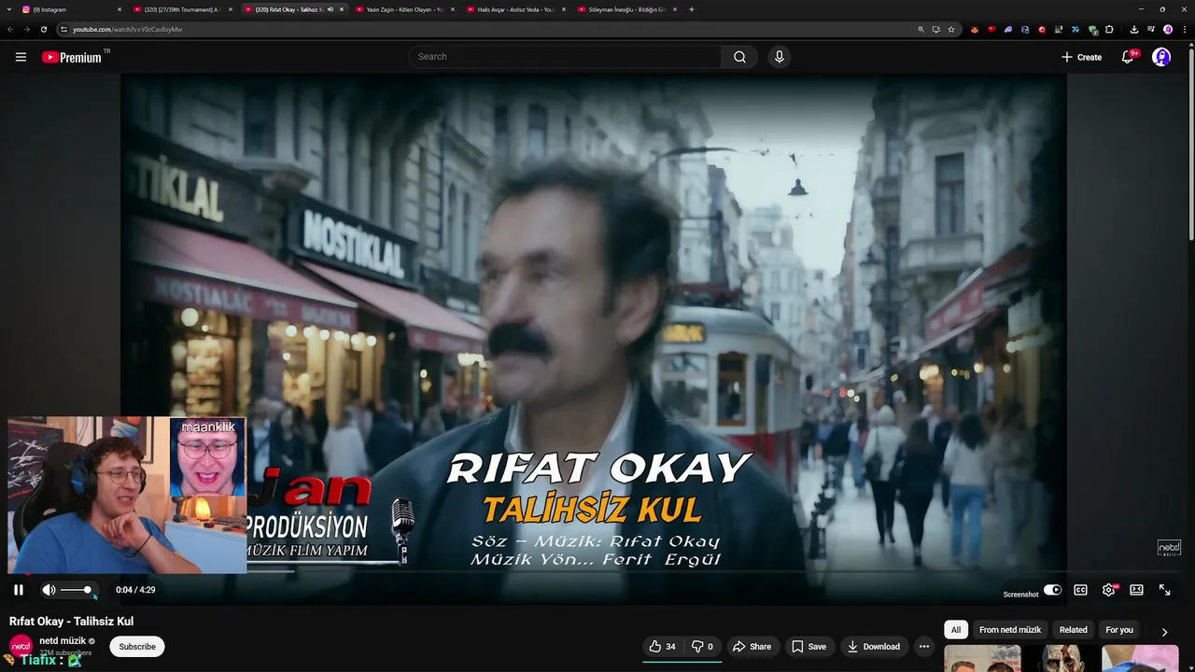Save the video to a playlist
This screenshot has height=672, width=1195.
(808, 646)
